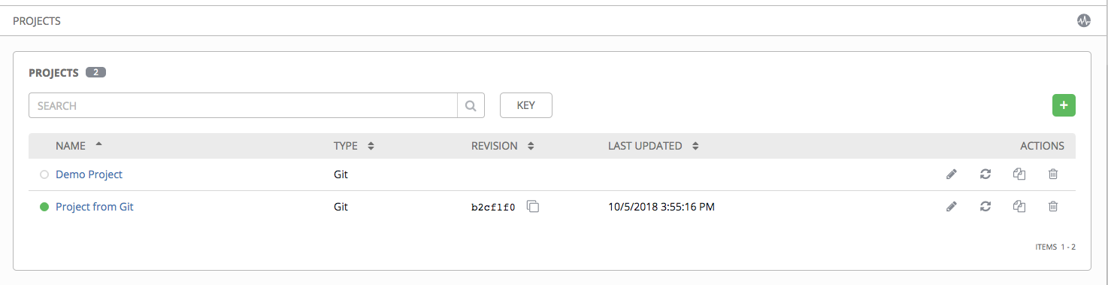The height and width of the screenshot is (285, 1108).
Task: Duplicate Project from Git with copy icon
Action: click(x=1019, y=206)
